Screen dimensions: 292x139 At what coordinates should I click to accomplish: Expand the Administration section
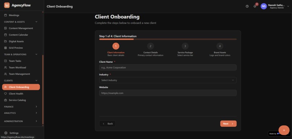(36, 121)
